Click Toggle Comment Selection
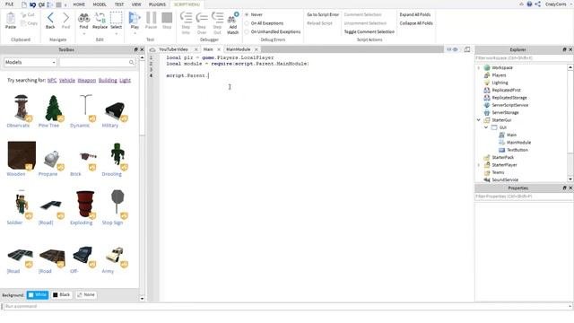Viewport: 574px width, 323px height. pos(370,32)
